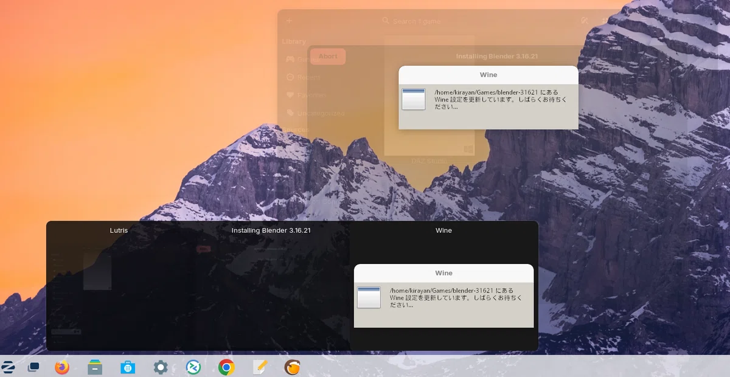Open Zorin Connect taskbar icon

coord(193,367)
